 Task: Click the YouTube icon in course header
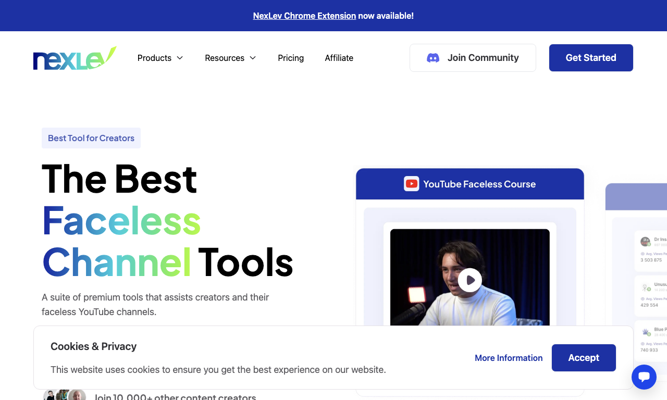pyautogui.click(x=412, y=184)
